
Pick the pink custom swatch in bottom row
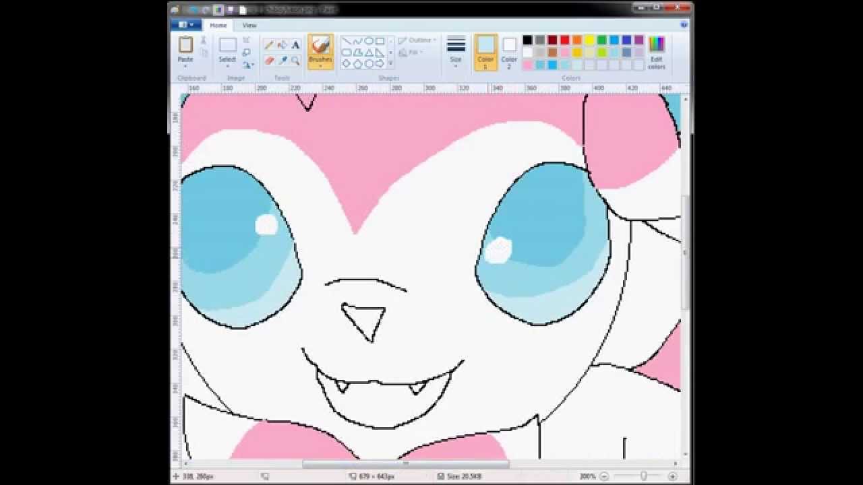point(528,65)
